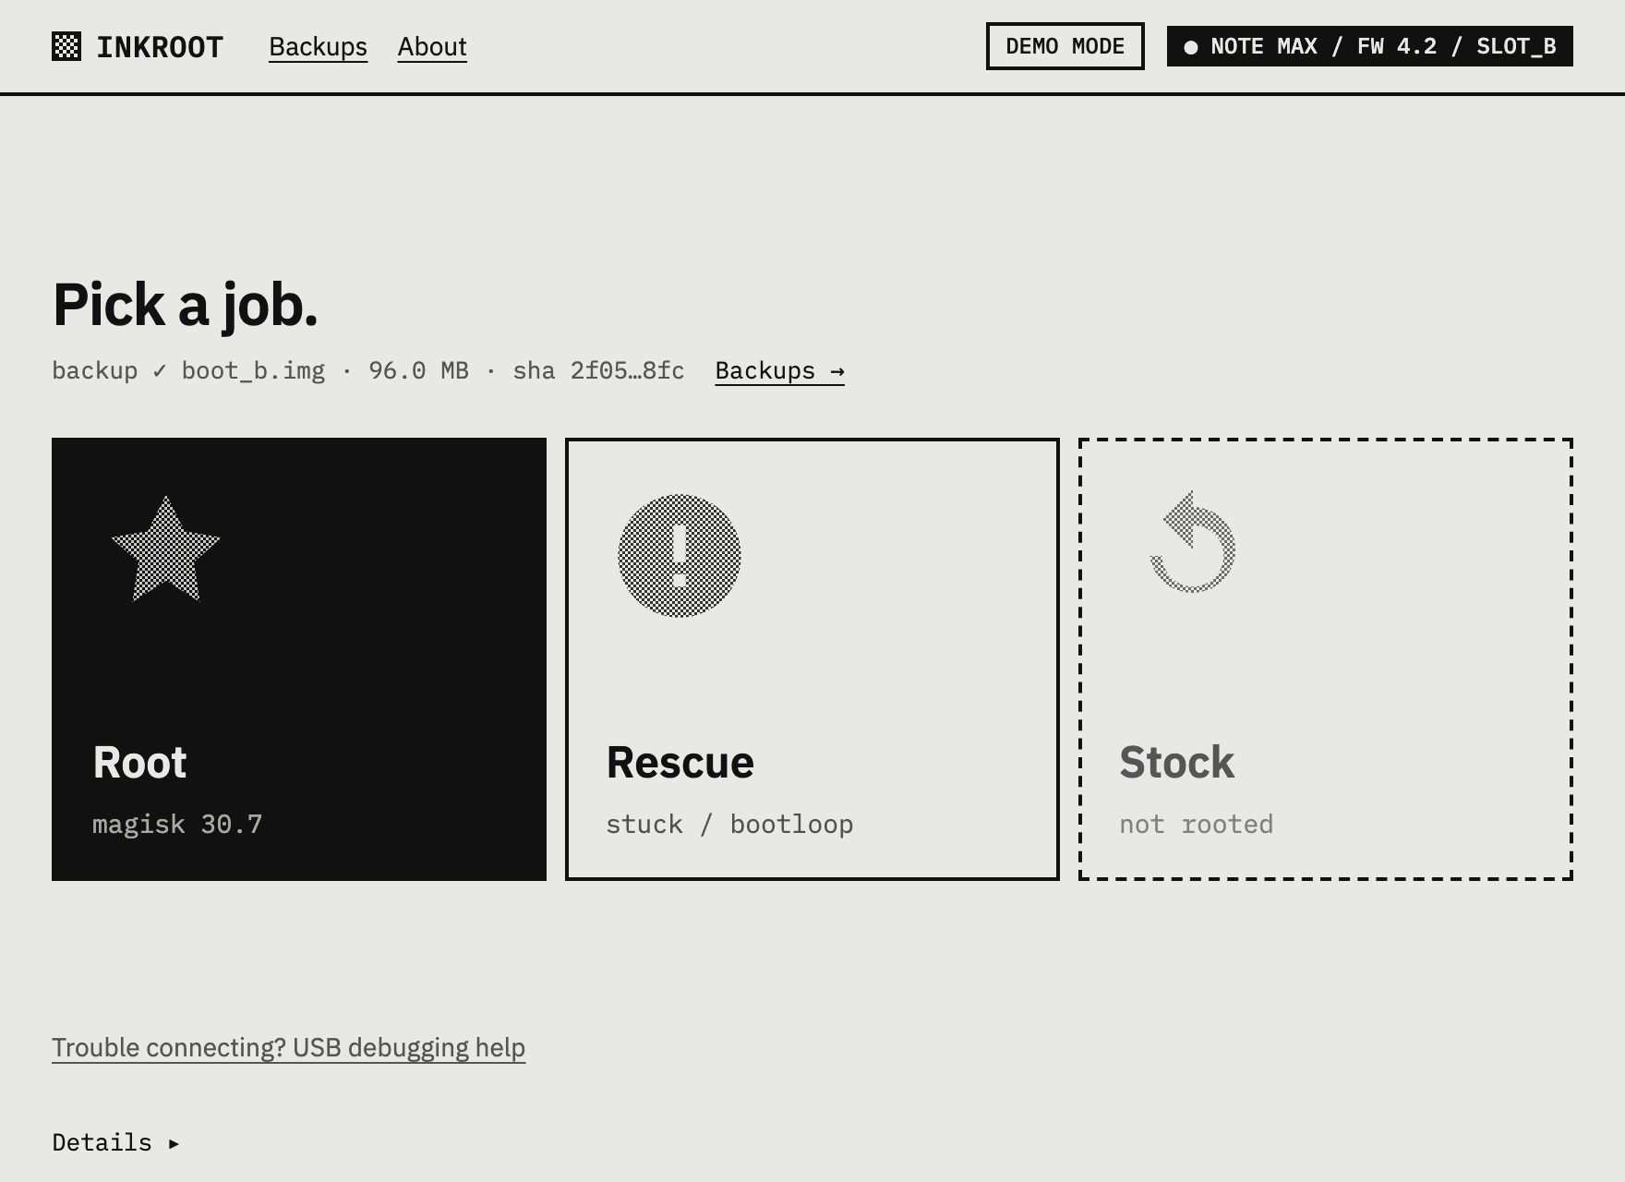This screenshot has height=1182, width=1625.
Task: Click the '96.0 MB' size text
Action: click(418, 370)
